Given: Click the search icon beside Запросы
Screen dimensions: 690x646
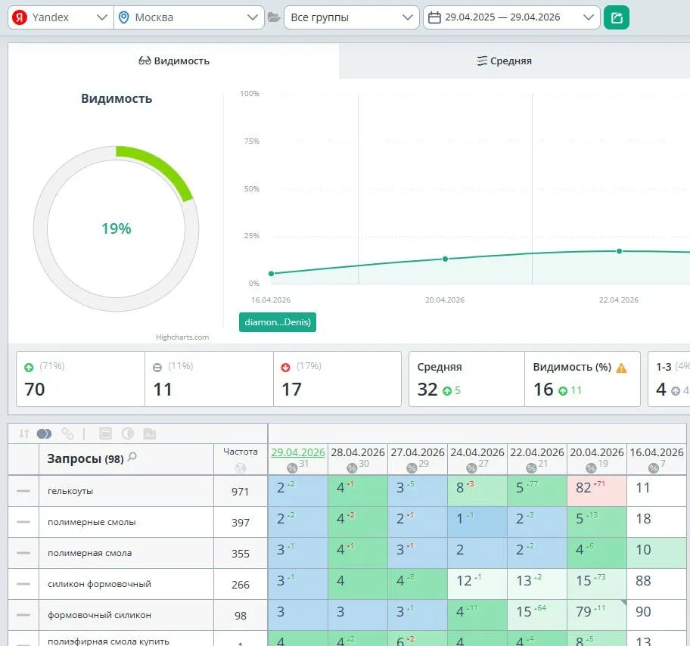Looking at the screenshot, I should 132,457.
